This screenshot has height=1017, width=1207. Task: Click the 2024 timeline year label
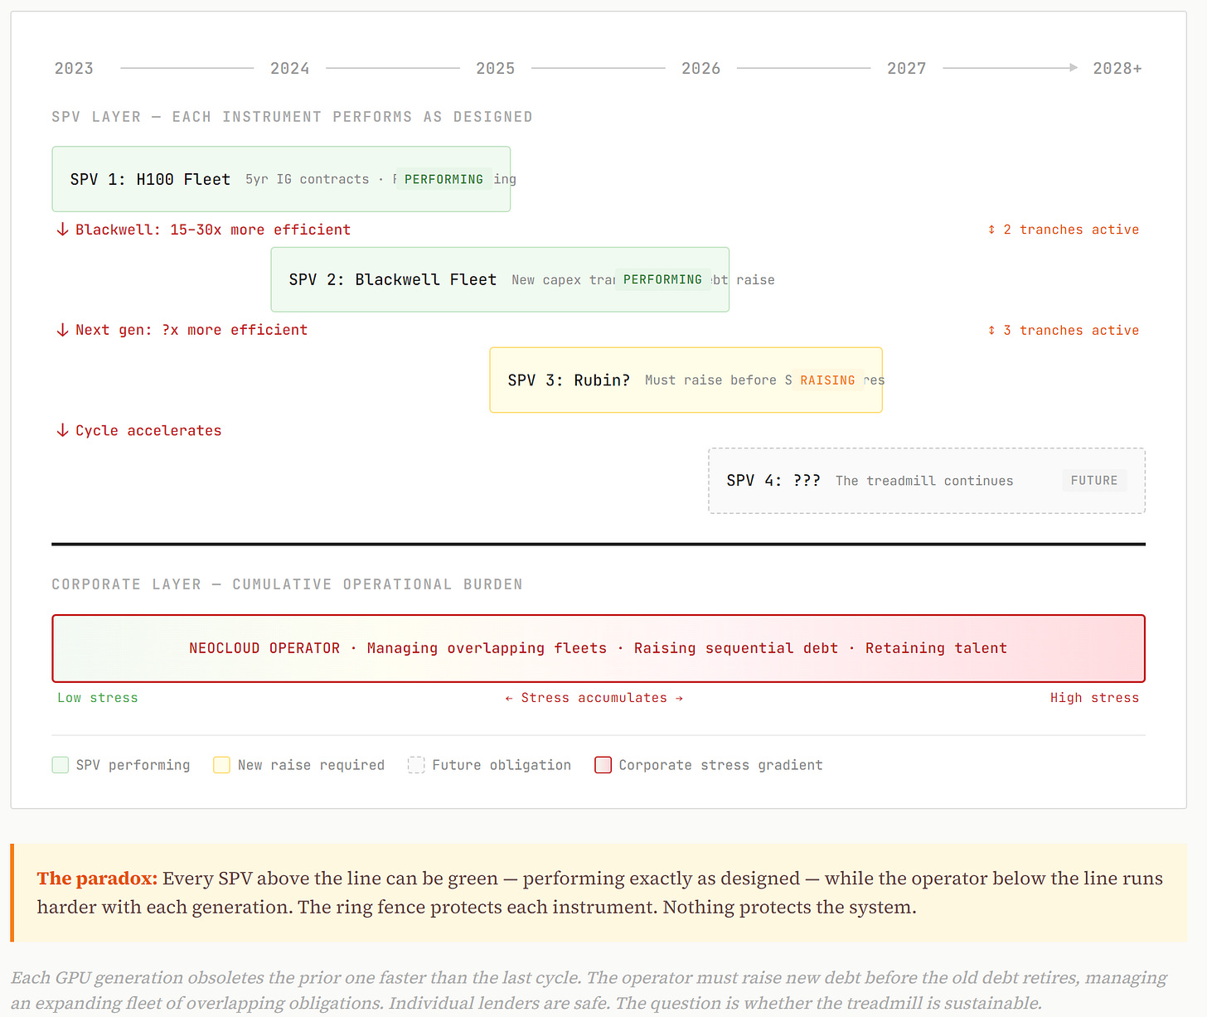click(x=289, y=69)
